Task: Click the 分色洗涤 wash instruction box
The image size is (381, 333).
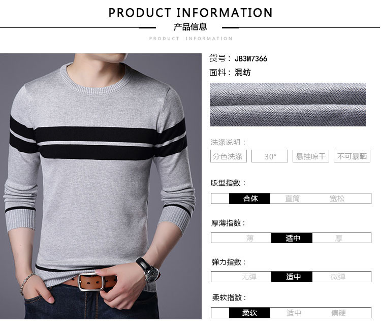Action: (x=229, y=156)
